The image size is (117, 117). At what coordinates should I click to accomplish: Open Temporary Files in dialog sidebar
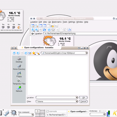pyautogui.click(x=19, y=82)
